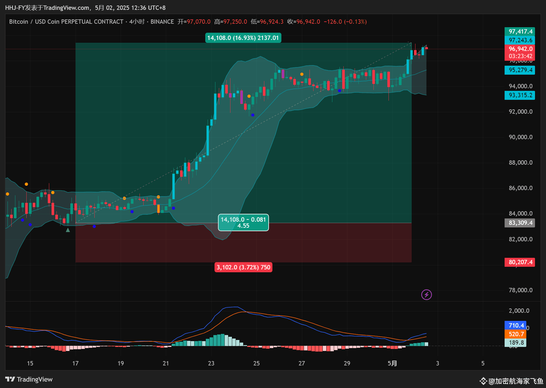The width and height of the screenshot is (546, 388).
Task: Click the 92,000.0 price scale value
Action: [x=521, y=112]
